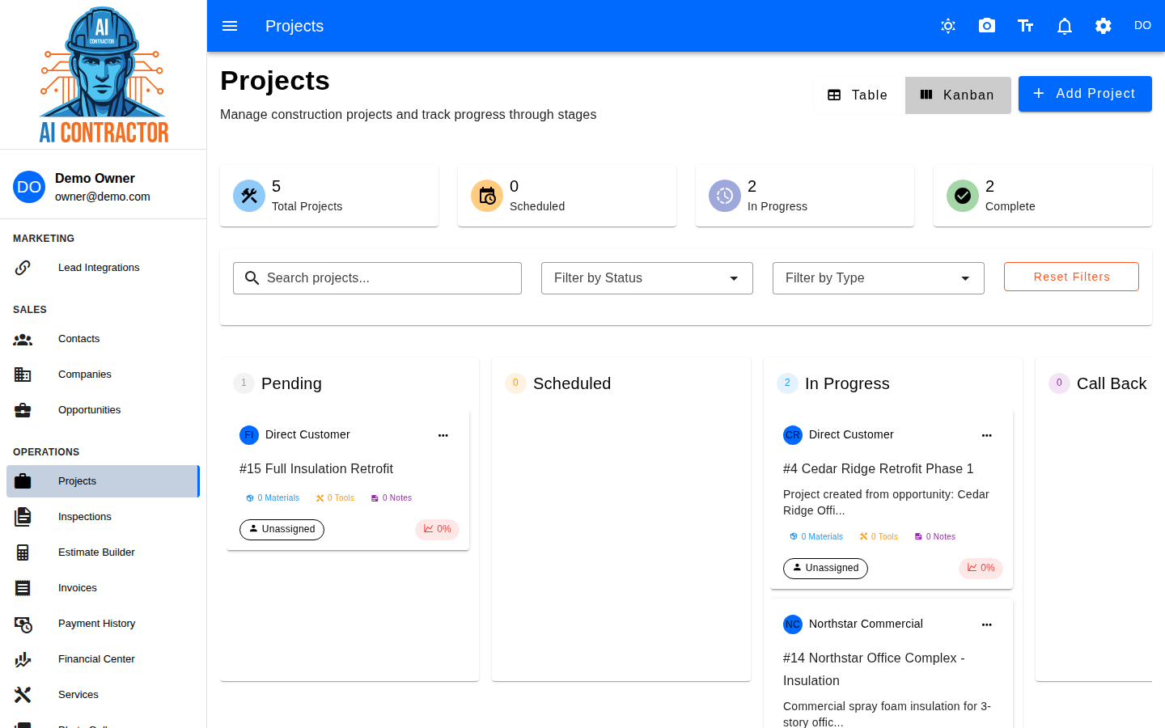This screenshot has height=728, width=1165.
Task: Click the Financial Center chart icon
Action: pyautogui.click(x=23, y=659)
